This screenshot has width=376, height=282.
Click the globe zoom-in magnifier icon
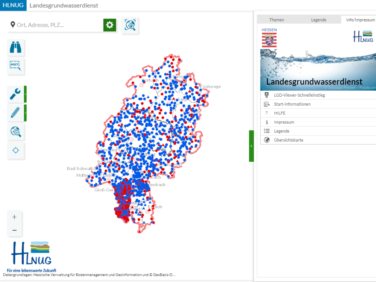[x=16, y=132]
